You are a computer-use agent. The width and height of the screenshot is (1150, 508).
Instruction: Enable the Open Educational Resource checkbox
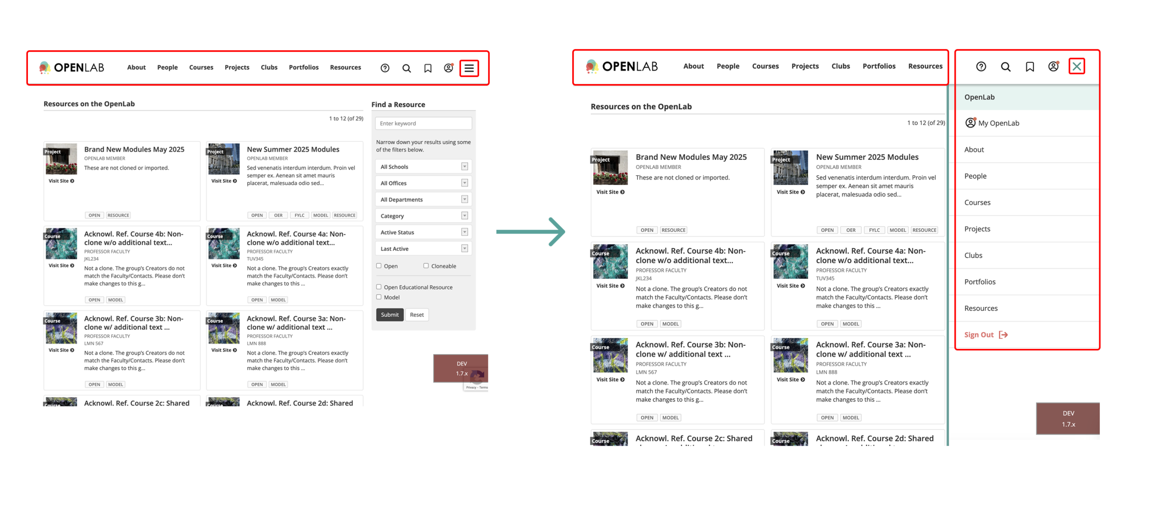(x=379, y=287)
